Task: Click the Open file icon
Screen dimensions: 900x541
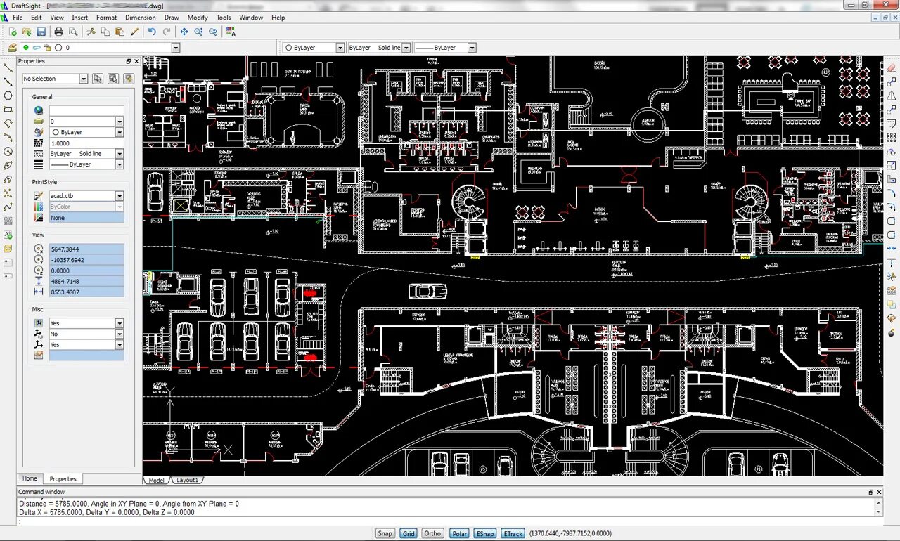Action: click(27, 32)
